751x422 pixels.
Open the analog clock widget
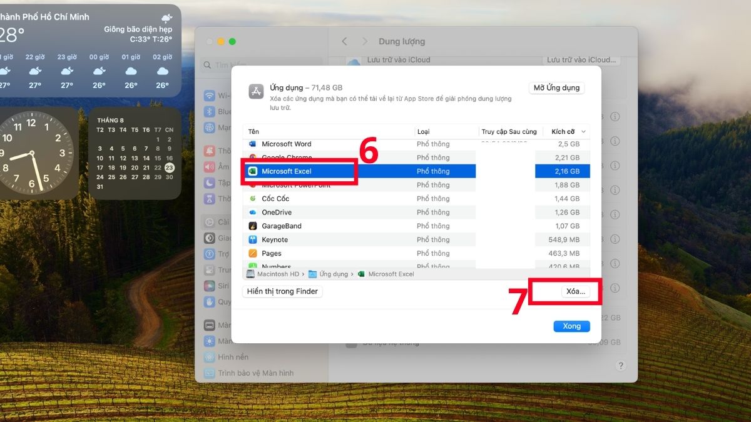click(x=31, y=153)
